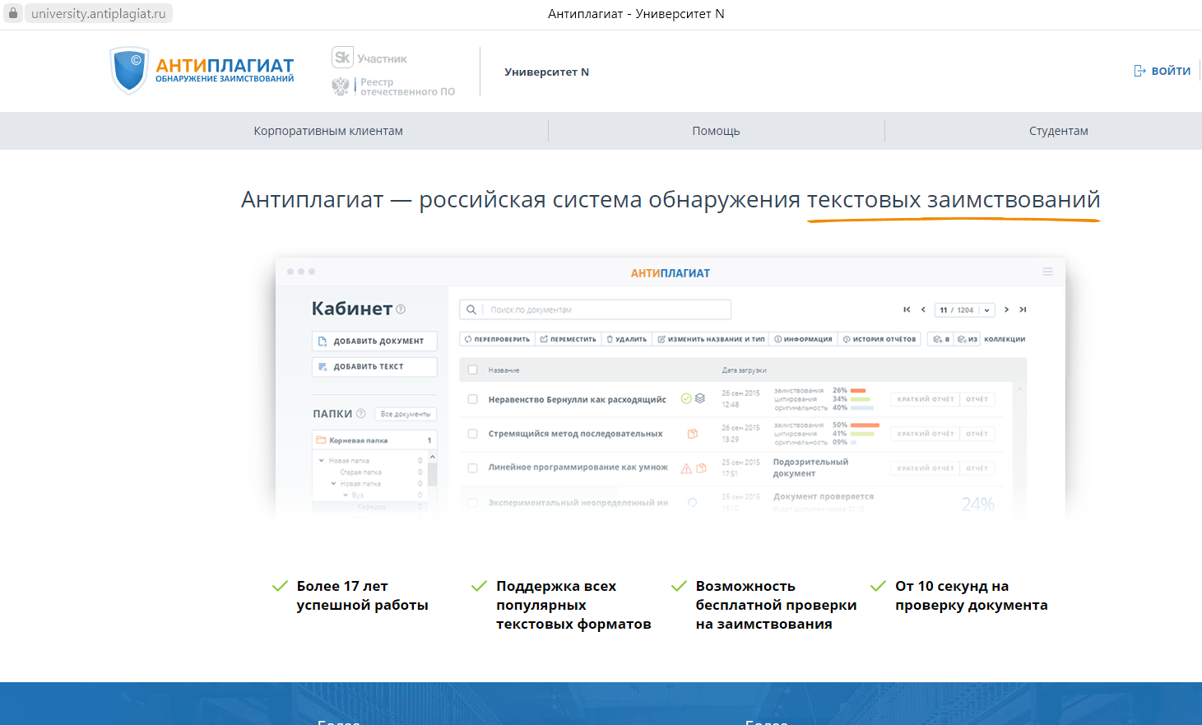This screenshot has height=725, width=1202.
Task: Click the Все документы button
Action: (406, 414)
